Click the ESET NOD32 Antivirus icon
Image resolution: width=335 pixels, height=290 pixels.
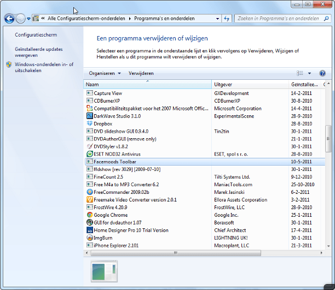90,154
